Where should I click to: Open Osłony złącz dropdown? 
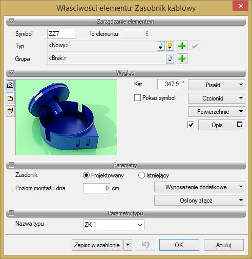pos(200,201)
